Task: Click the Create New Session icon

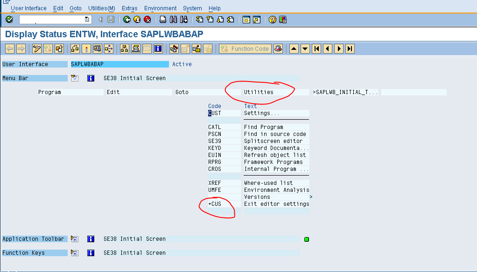Action: coord(246,19)
